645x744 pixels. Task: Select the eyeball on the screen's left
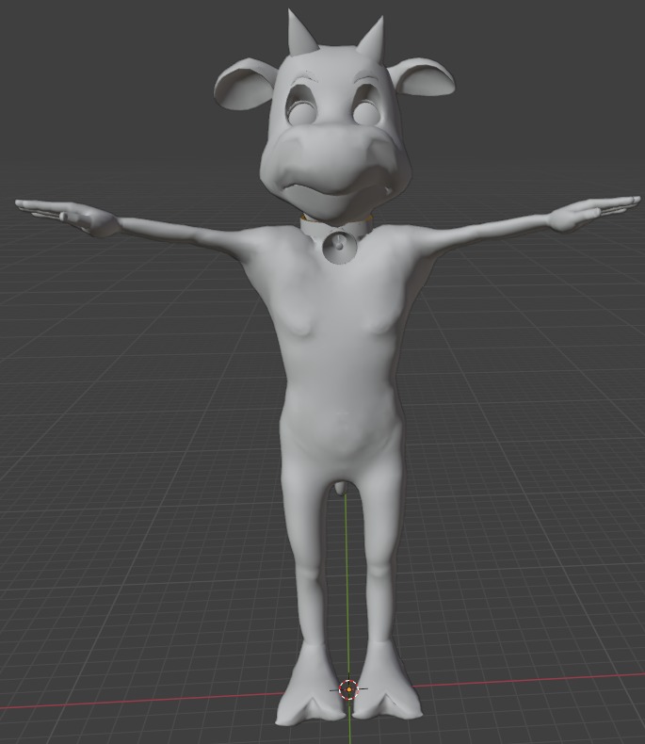pyautogui.click(x=301, y=114)
